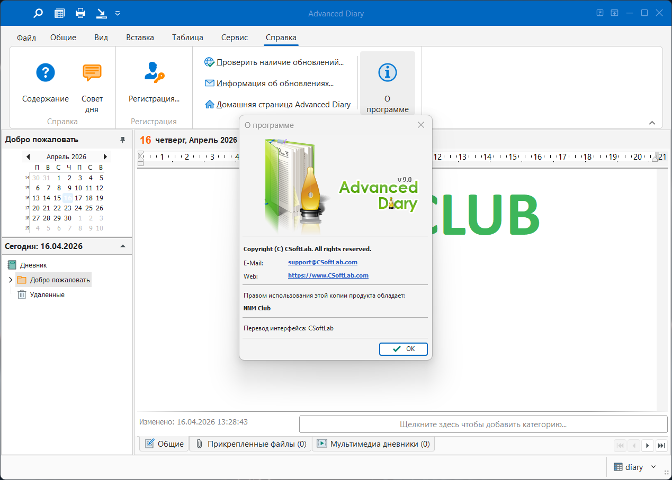Viewport: 672px width, 480px height.
Task: Open the https://www.CSoftLab.com link
Action: [328, 275]
